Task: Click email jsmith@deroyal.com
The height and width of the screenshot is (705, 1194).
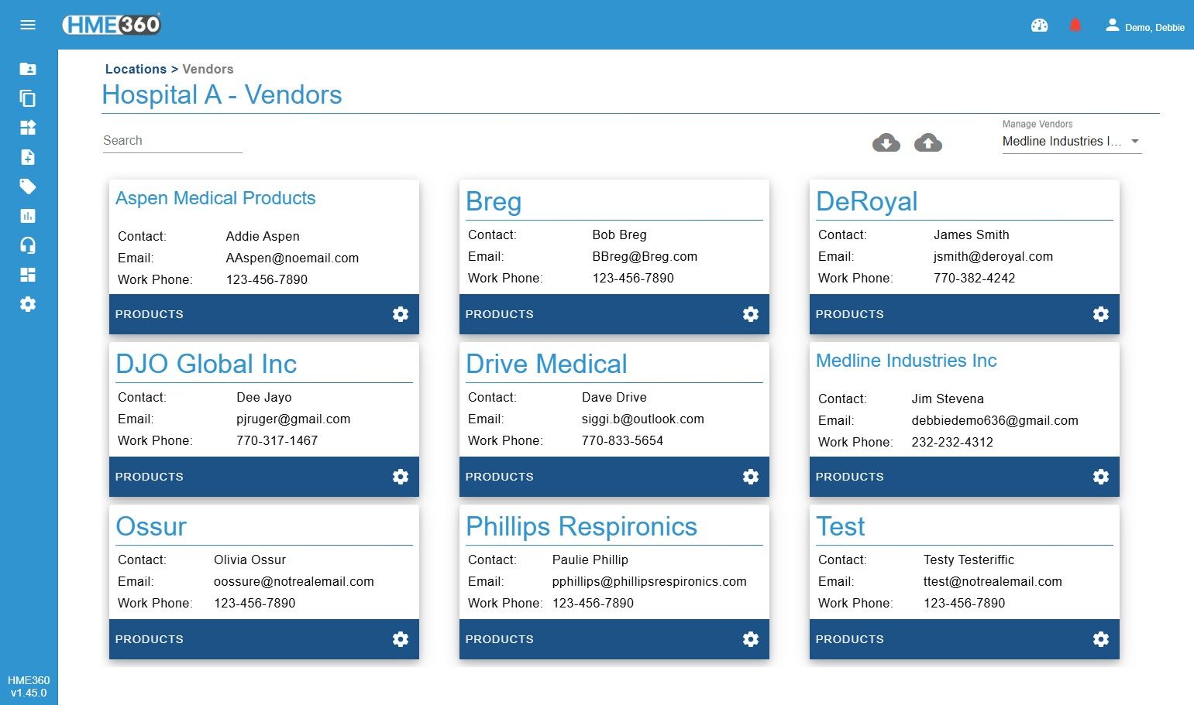Action: 993,256
